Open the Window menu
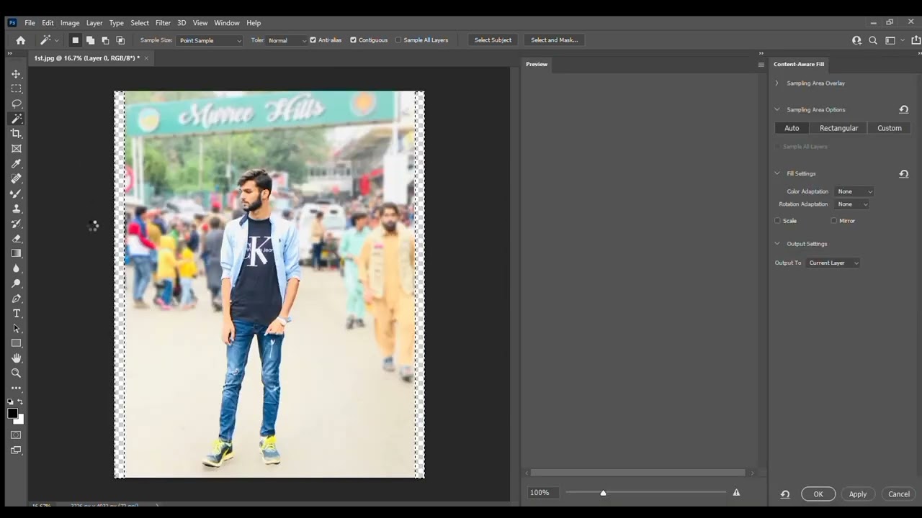The width and height of the screenshot is (922, 518). [227, 23]
